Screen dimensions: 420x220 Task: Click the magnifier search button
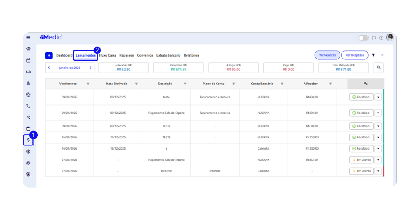click(x=379, y=68)
